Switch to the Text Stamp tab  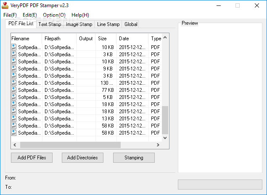(x=50, y=24)
